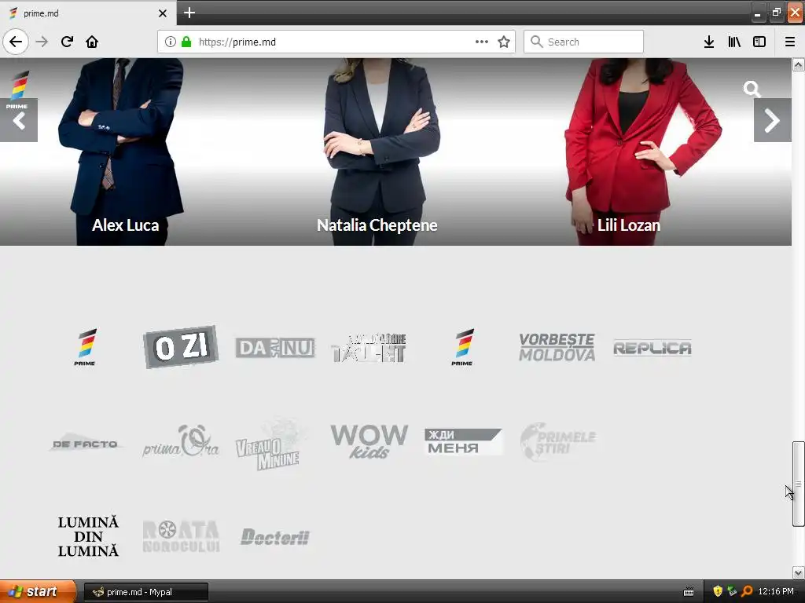Open the Жди Меня show logo
Viewport: 805px width, 603px height.
(463, 442)
